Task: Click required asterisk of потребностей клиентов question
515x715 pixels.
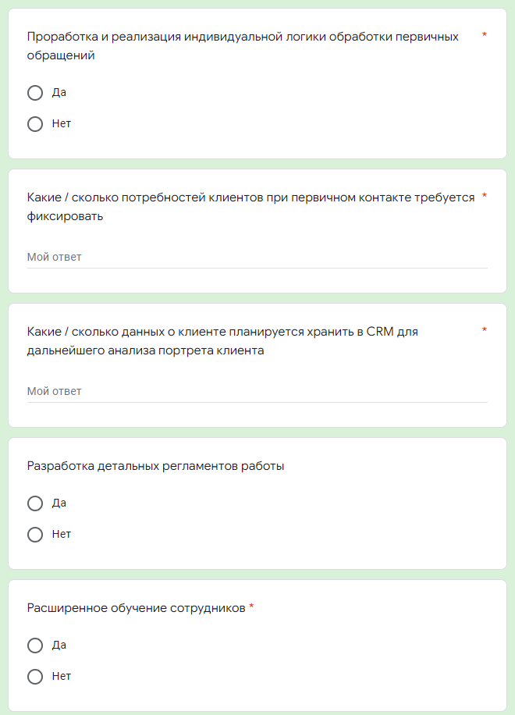Action: point(485,196)
